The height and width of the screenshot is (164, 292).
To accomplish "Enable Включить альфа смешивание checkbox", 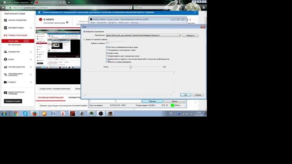I will (x=107, y=62).
